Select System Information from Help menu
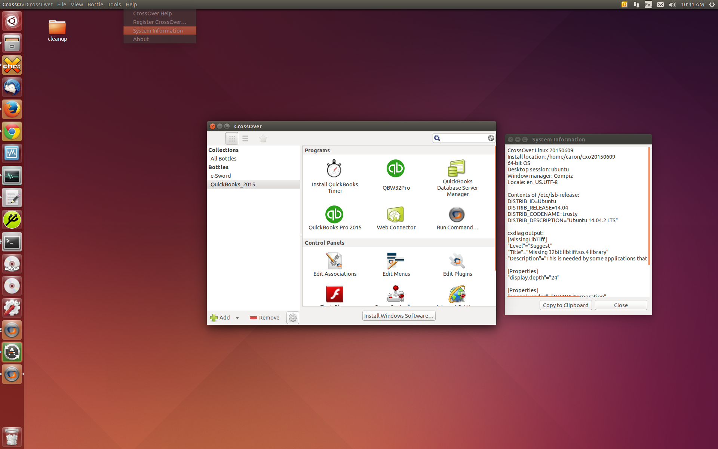Screen dimensions: 718x449 159,31
